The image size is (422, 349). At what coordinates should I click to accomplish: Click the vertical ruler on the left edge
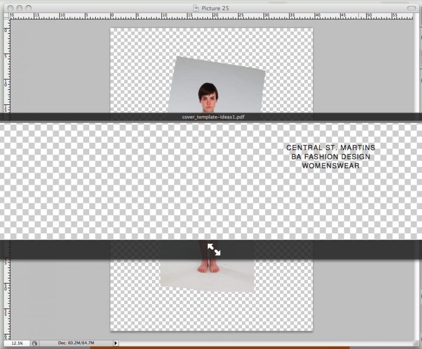coord(7,180)
